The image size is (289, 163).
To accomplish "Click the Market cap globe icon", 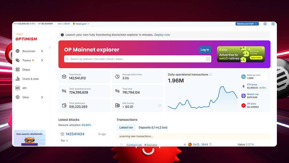I will click(x=243, y=96).
